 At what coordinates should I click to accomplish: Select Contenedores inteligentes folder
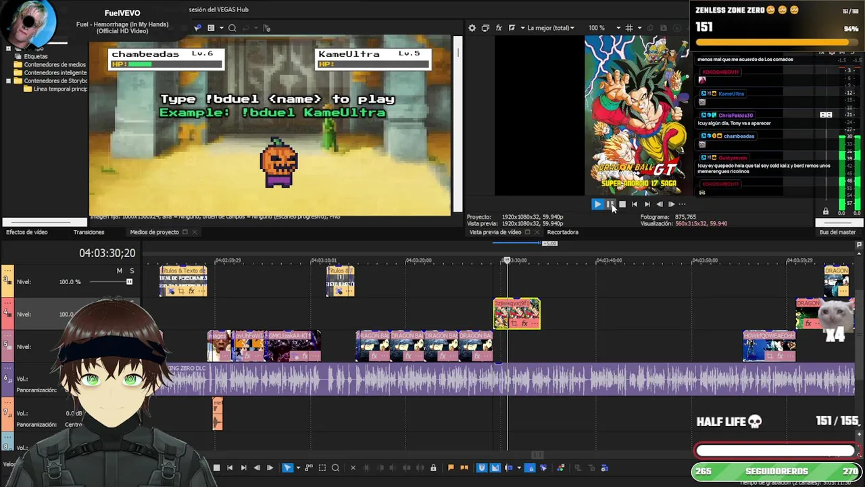coord(51,72)
